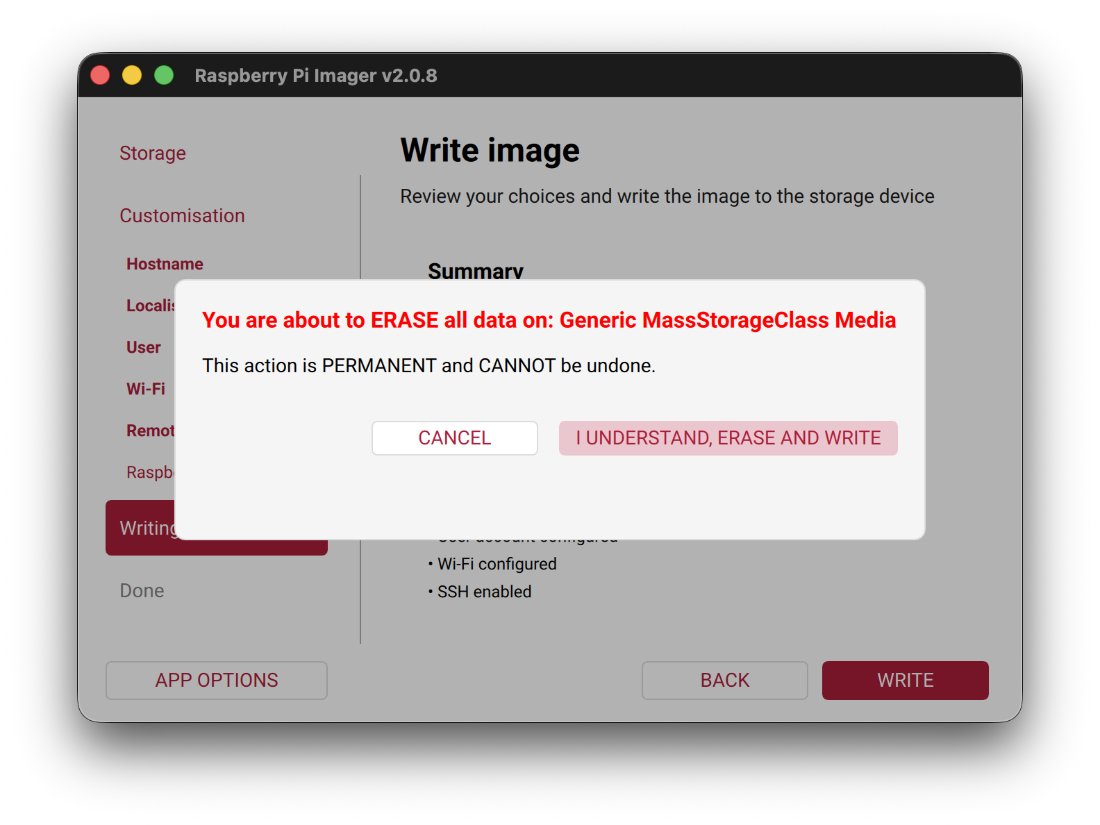Click the red close window button
This screenshot has width=1100, height=825.
(100, 75)
